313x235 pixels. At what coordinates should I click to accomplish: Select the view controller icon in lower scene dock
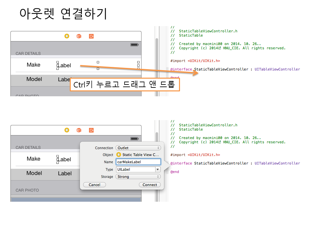click(x=67, y=130)
